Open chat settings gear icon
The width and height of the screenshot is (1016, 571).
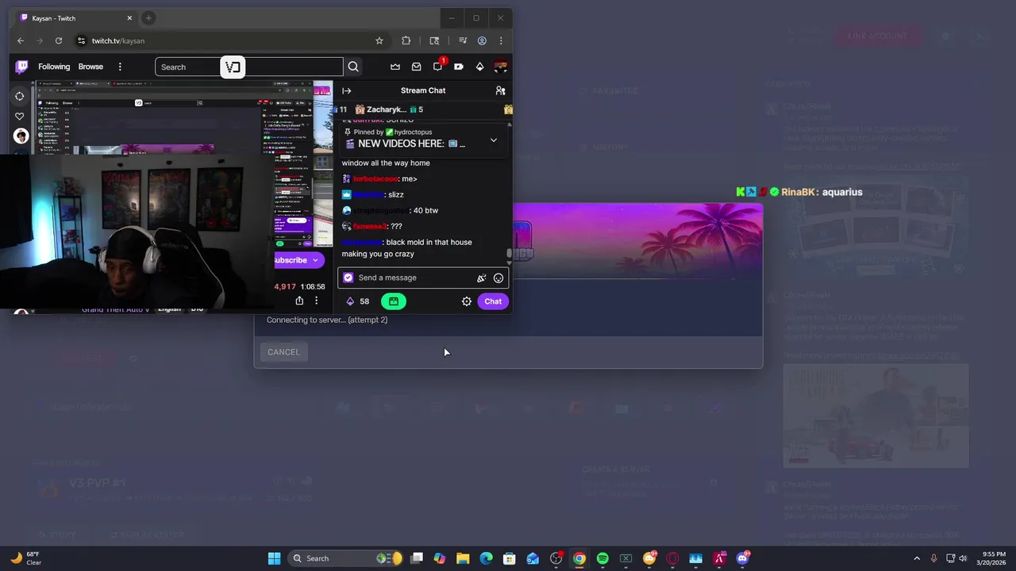467,301
